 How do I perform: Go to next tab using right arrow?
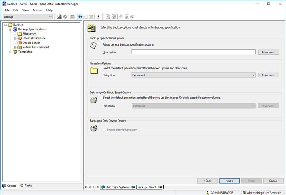point(93,187)
